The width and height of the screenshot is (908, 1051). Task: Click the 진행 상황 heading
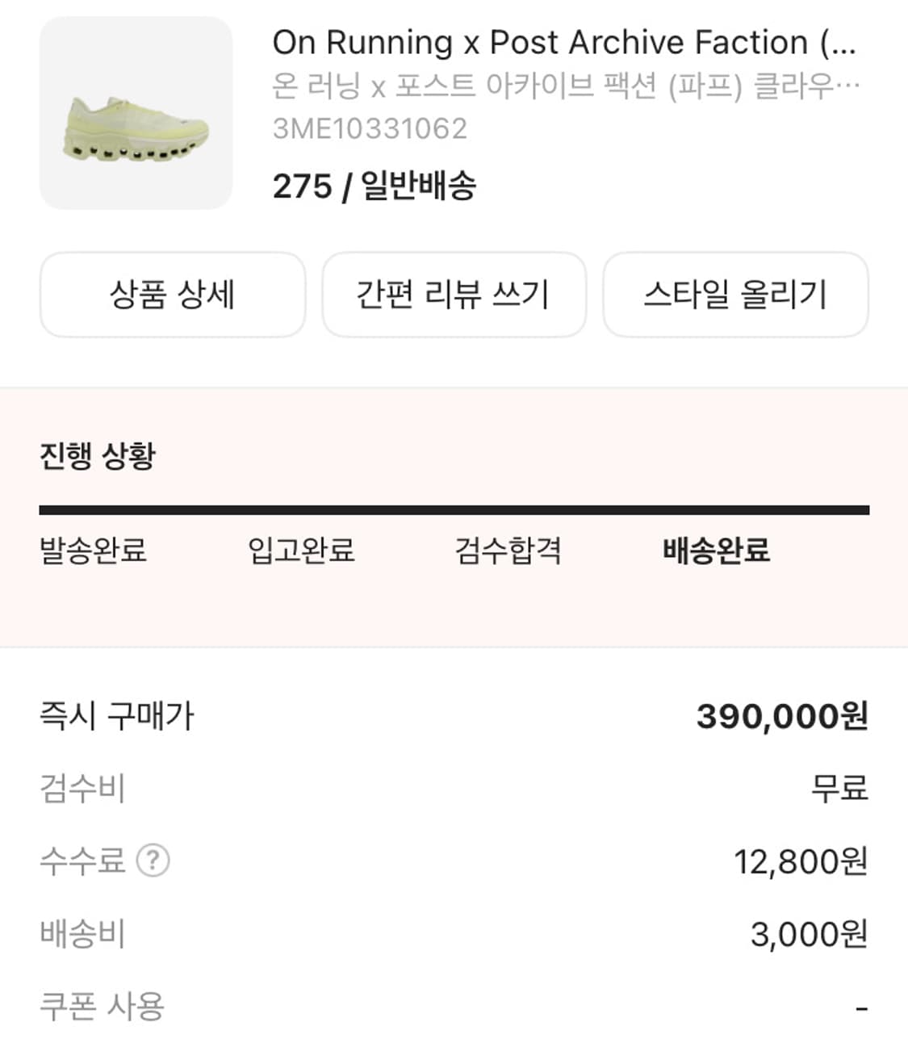tap(97, 456)
